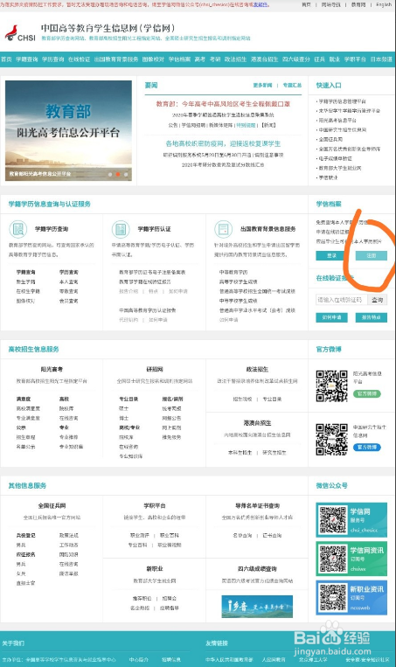Open the 全国征兵网 section heading

coord(52,506)
